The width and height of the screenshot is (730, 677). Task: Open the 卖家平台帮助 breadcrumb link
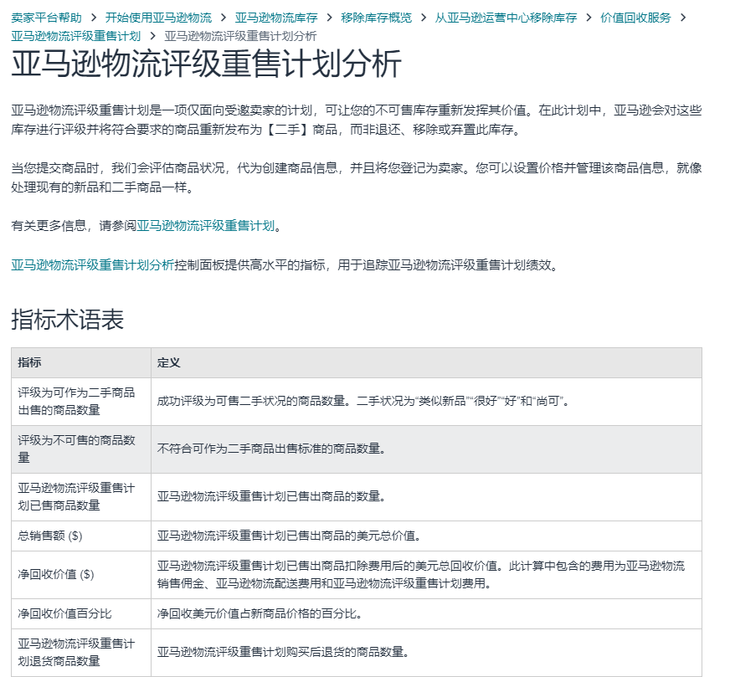coord(46,18)
